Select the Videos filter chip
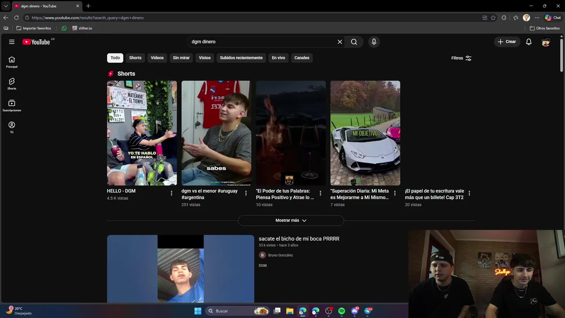 click(157, 58)
